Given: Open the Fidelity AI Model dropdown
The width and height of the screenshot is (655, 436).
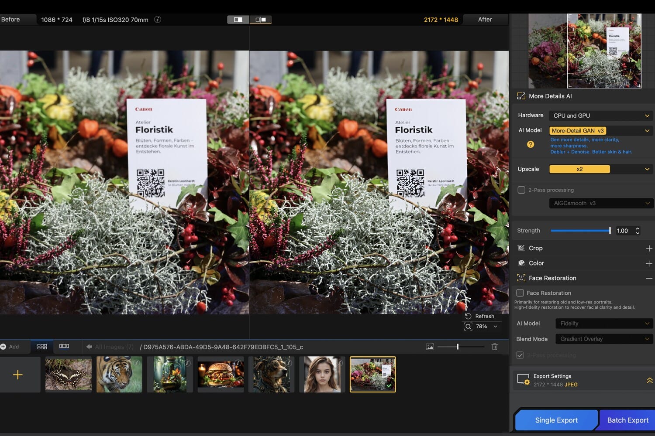Looking at the screenshot, I should pyautogui.click(x=604, y=324).
